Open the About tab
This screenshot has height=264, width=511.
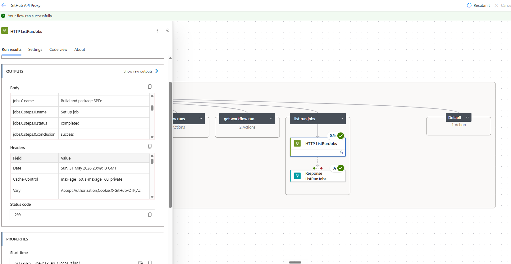pos(80,50)
